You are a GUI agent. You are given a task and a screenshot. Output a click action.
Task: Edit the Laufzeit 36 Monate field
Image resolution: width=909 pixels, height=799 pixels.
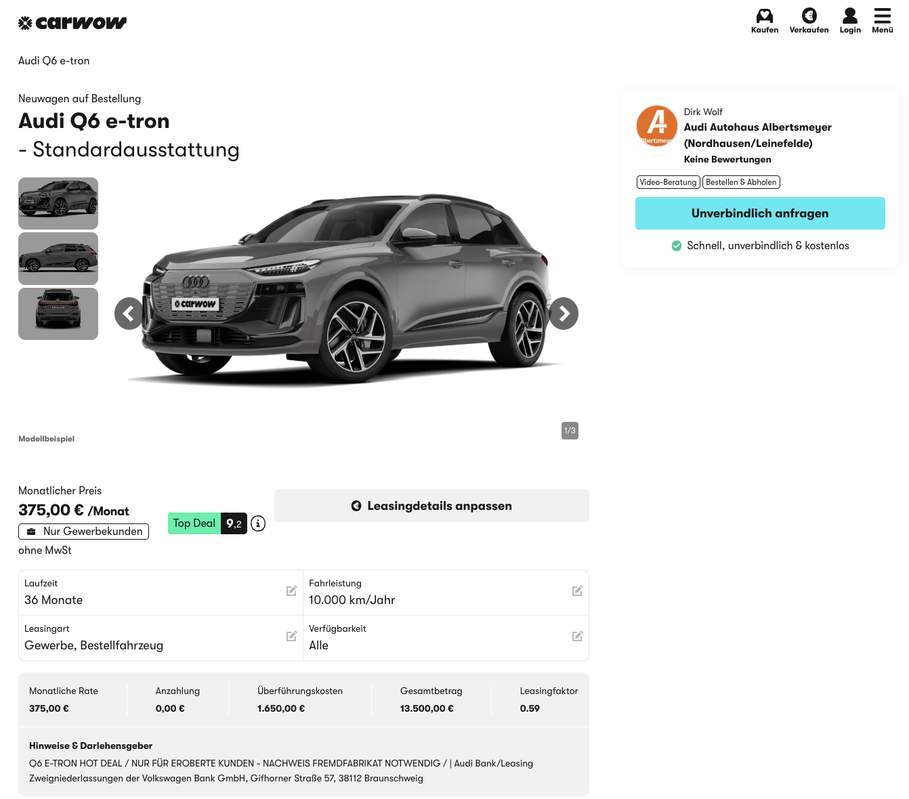pyautogui.click(x=291, y=591)
